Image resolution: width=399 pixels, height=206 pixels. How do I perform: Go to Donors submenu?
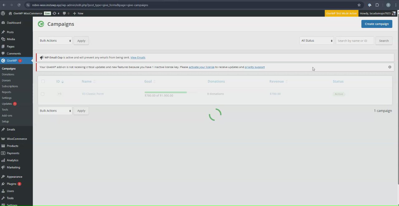(x=6, y=80)
